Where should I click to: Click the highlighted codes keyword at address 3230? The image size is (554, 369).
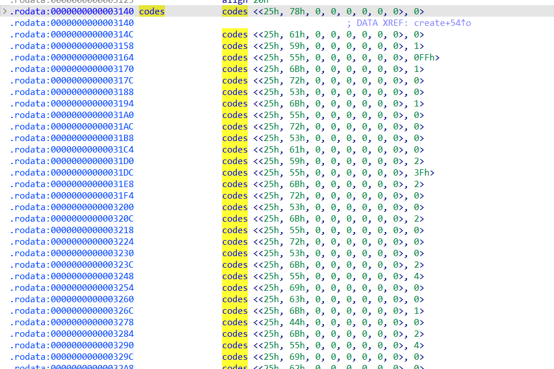point(235,253)
